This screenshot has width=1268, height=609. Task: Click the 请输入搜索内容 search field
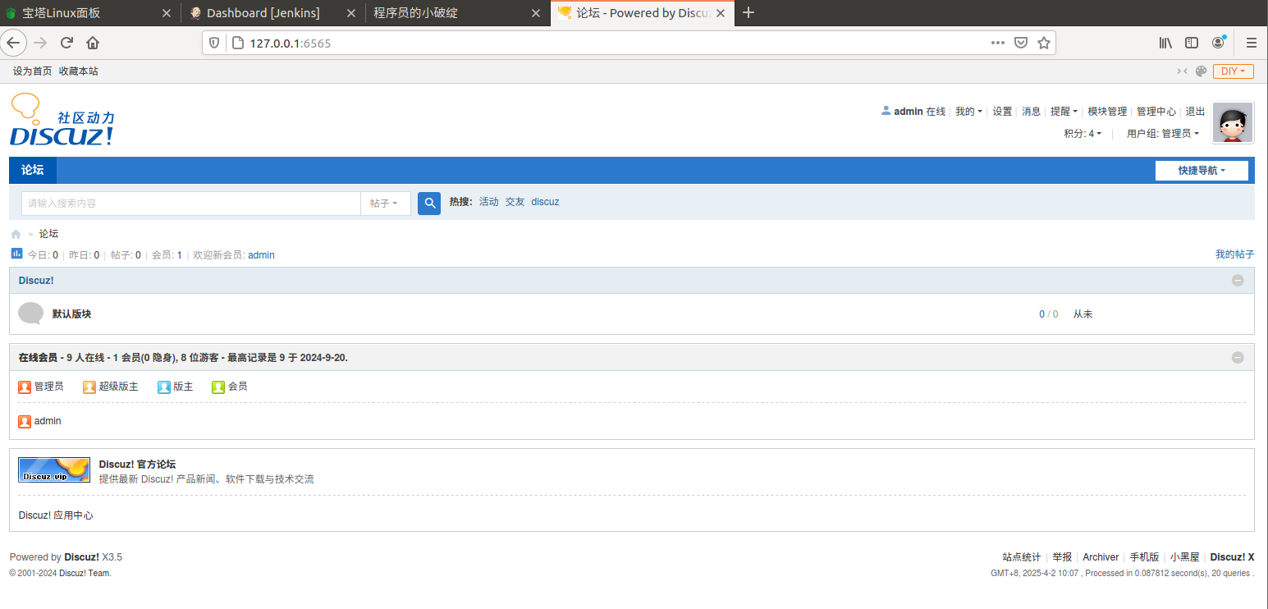pyautogui.click(x=190, y=204)
